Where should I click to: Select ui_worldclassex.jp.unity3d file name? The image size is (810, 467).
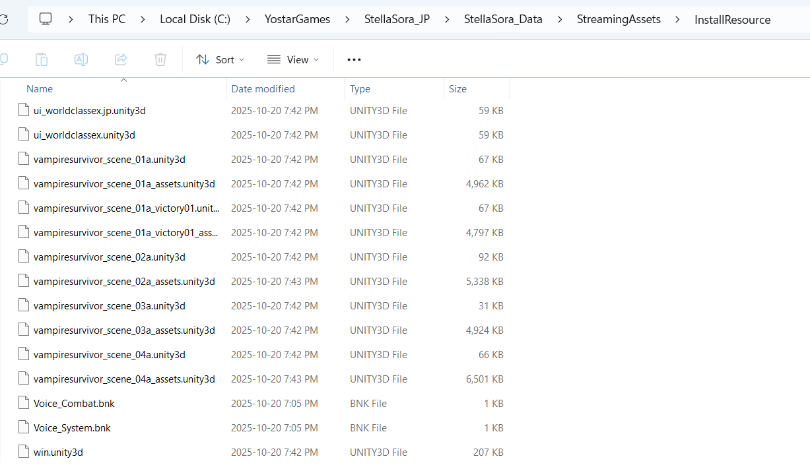pos(90,110)
